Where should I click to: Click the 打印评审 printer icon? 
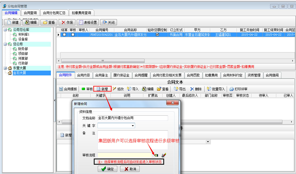click(232, 89)
